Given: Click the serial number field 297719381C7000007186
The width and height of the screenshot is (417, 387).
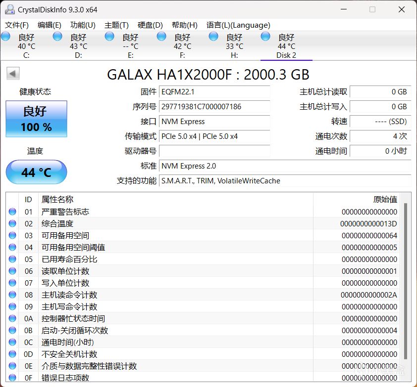Looking at the screenshot, I should tap(214, 107).
